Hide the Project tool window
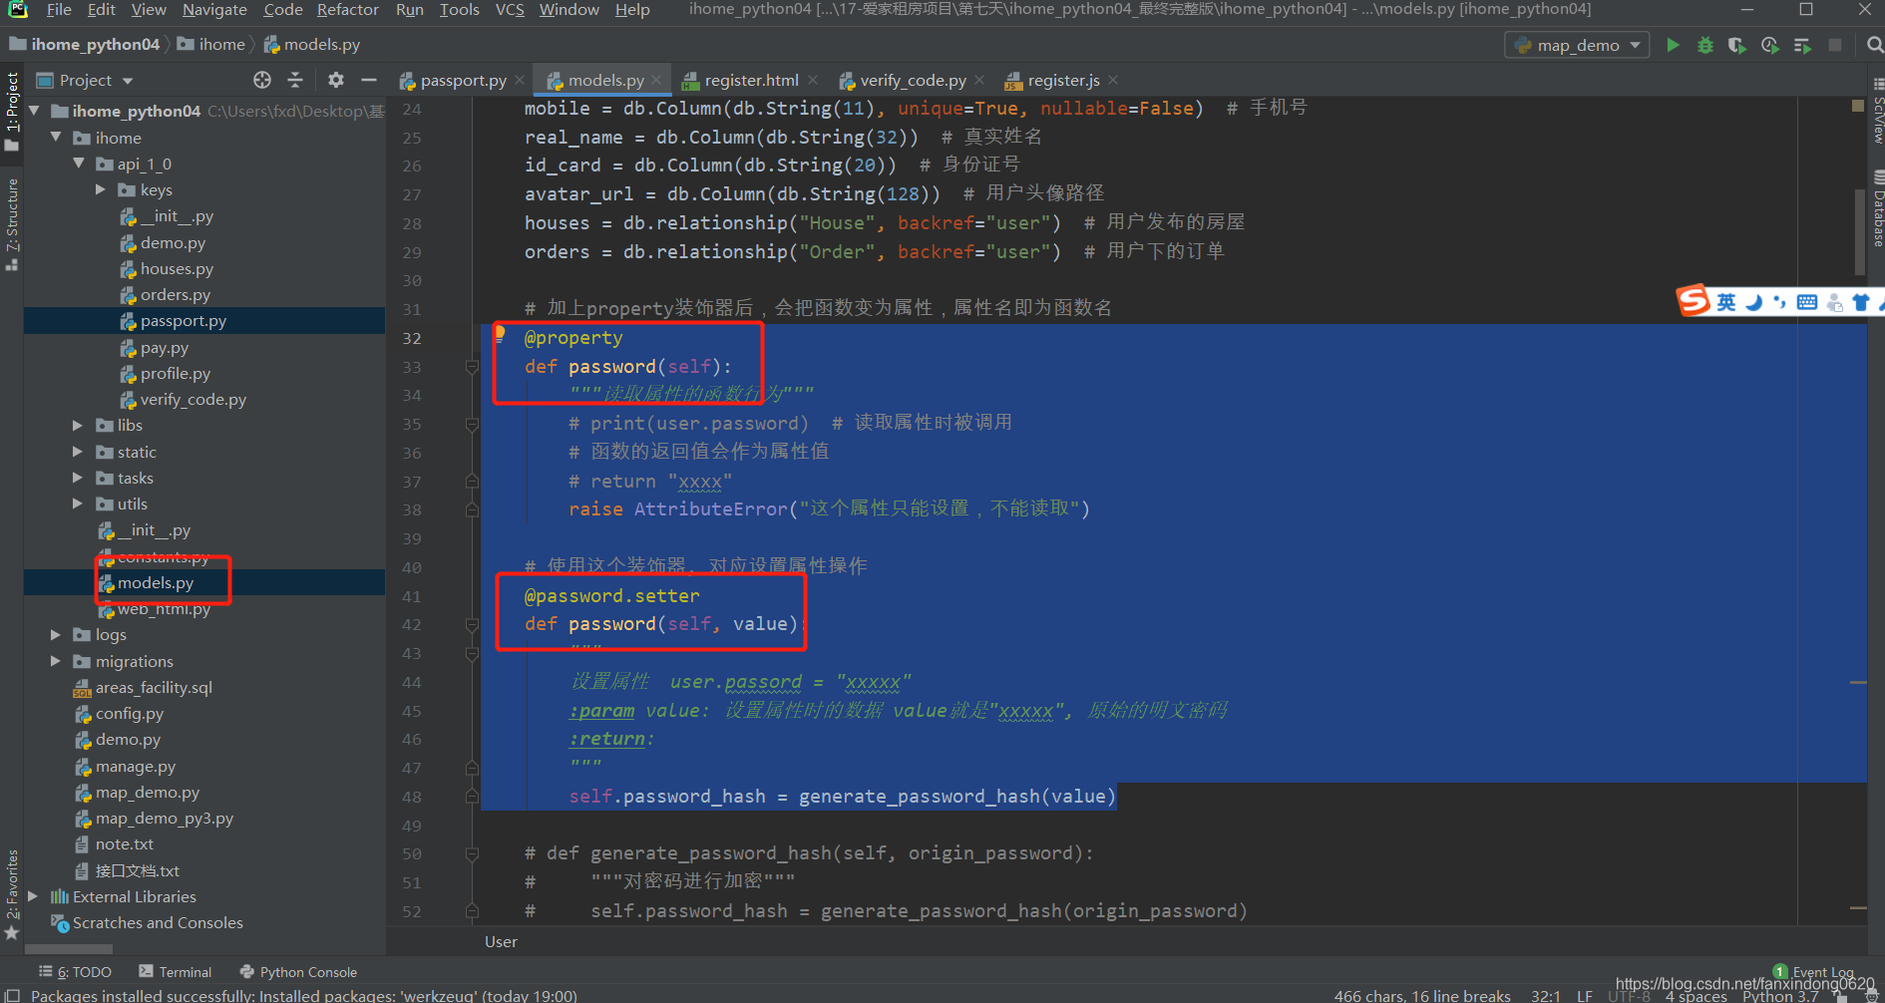 pos(368,80)
